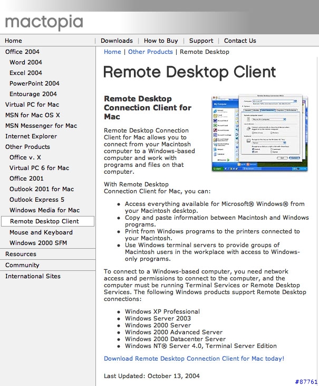Select Office v. X in sidebar
319x386 pixels.
pyautogui.click(x=25, y=157)
